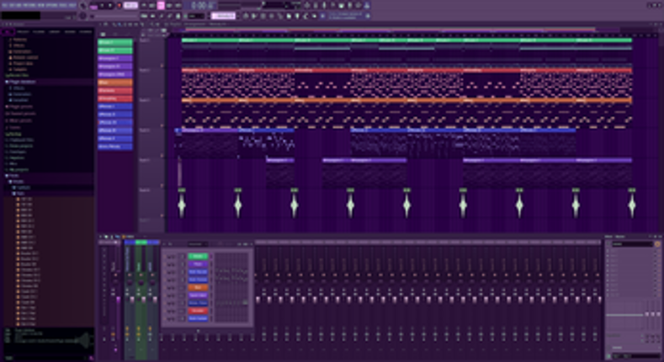Open the channel rack group filter dropdown

pos(197,244)
